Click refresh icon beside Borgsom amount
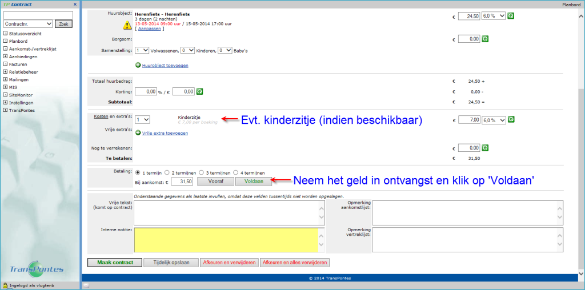Viewport: 585px width, 290px height. point(486,39)
